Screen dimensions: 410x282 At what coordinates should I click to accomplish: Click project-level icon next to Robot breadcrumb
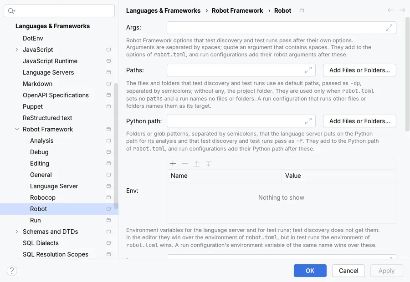point(302,10)
